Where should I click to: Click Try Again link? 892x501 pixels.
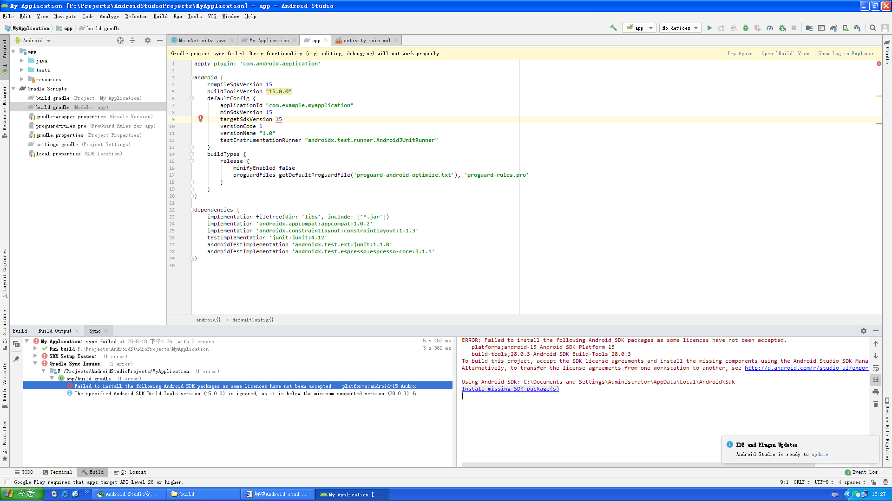(x=740, y=53)
